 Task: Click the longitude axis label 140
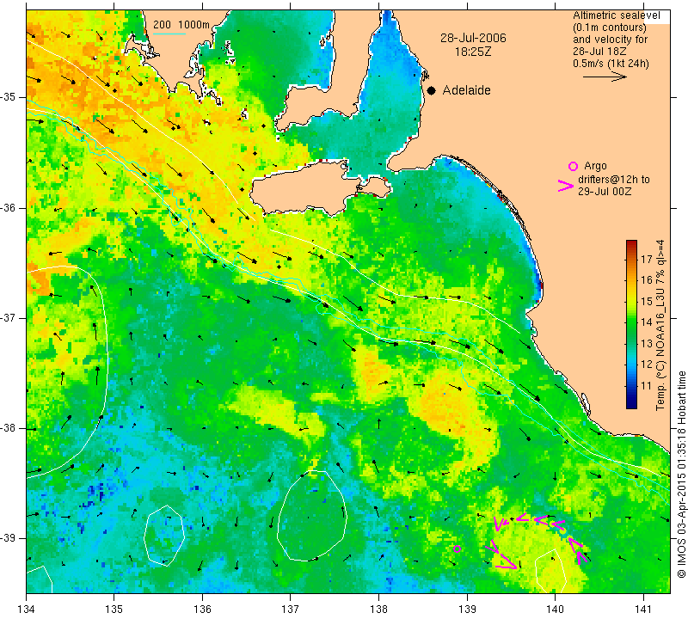pyautogui.click(x=555, y=610)
